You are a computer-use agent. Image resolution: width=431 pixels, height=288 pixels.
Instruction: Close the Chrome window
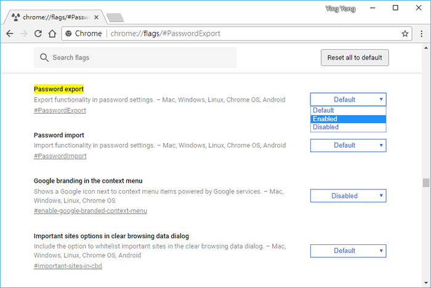point(419,8)
